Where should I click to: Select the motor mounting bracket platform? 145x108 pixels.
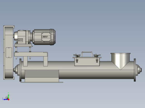(x=31, y=54)
